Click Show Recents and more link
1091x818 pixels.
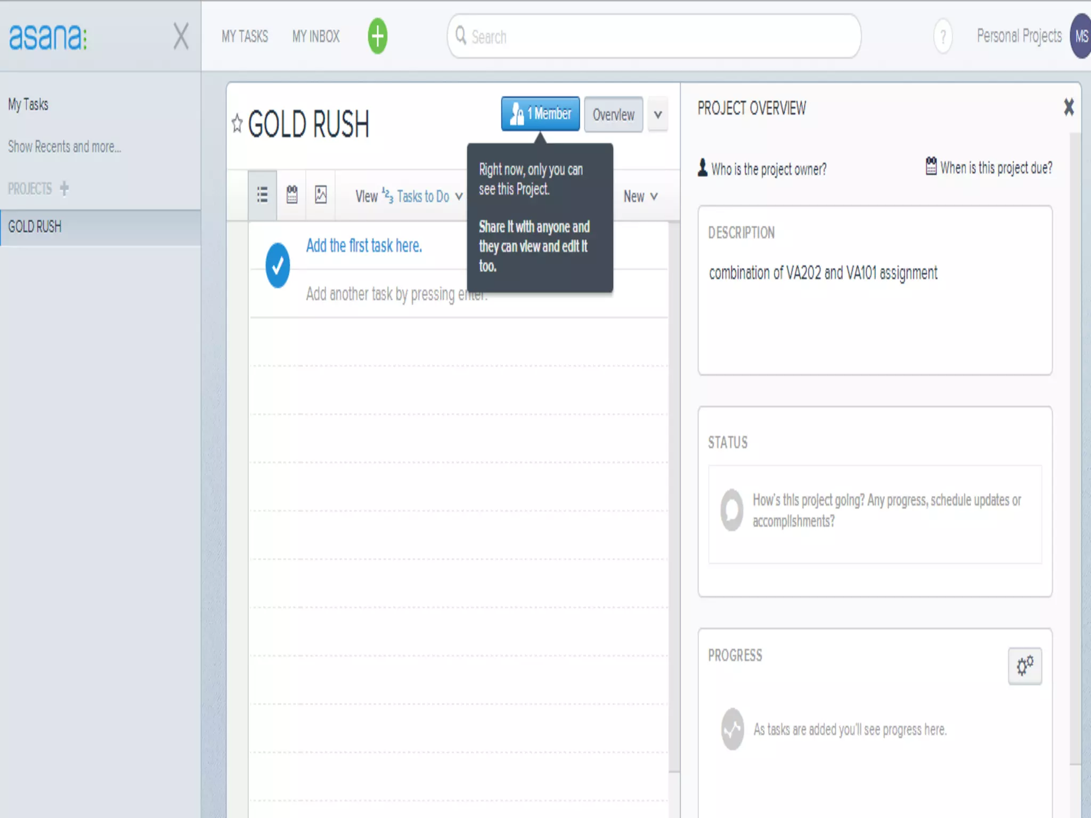click(x=64, y=146)
